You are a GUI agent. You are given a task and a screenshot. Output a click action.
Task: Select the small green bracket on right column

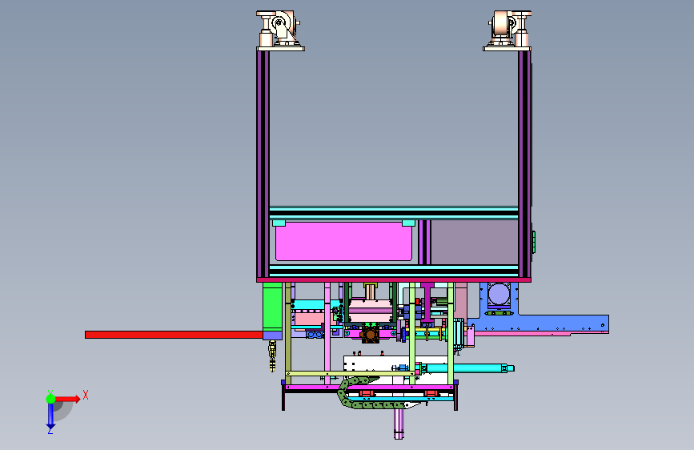tap(533, 242)
